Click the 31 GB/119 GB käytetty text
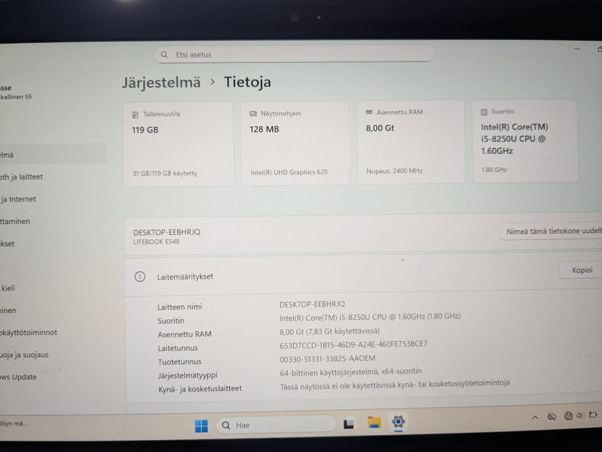 [165, 173]
